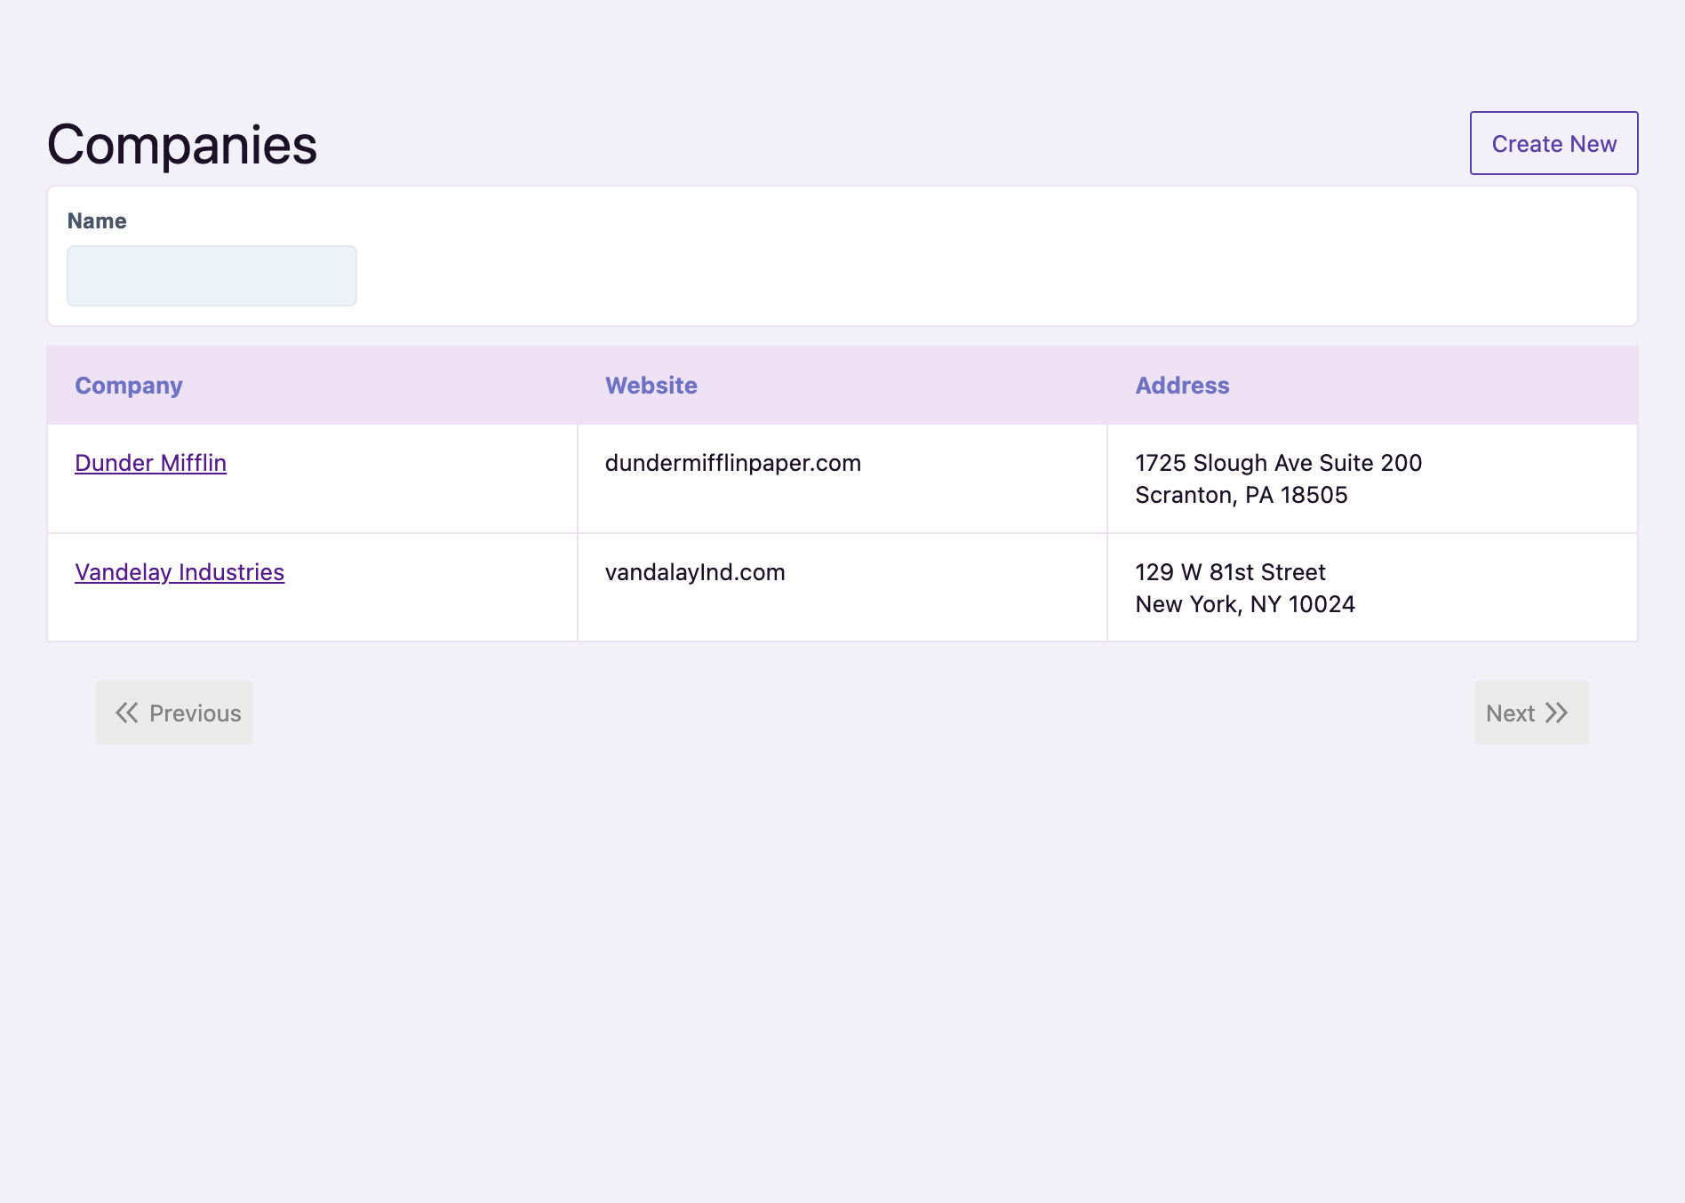Click the Next pagination button
This screenshot has height=1203, width=1685.
tap(1530, 712)
